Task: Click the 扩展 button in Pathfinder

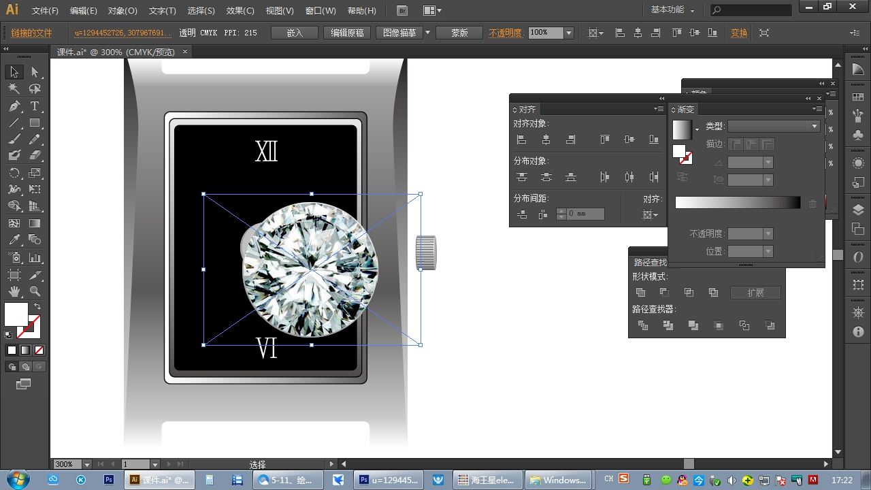Action: [755, 293]
